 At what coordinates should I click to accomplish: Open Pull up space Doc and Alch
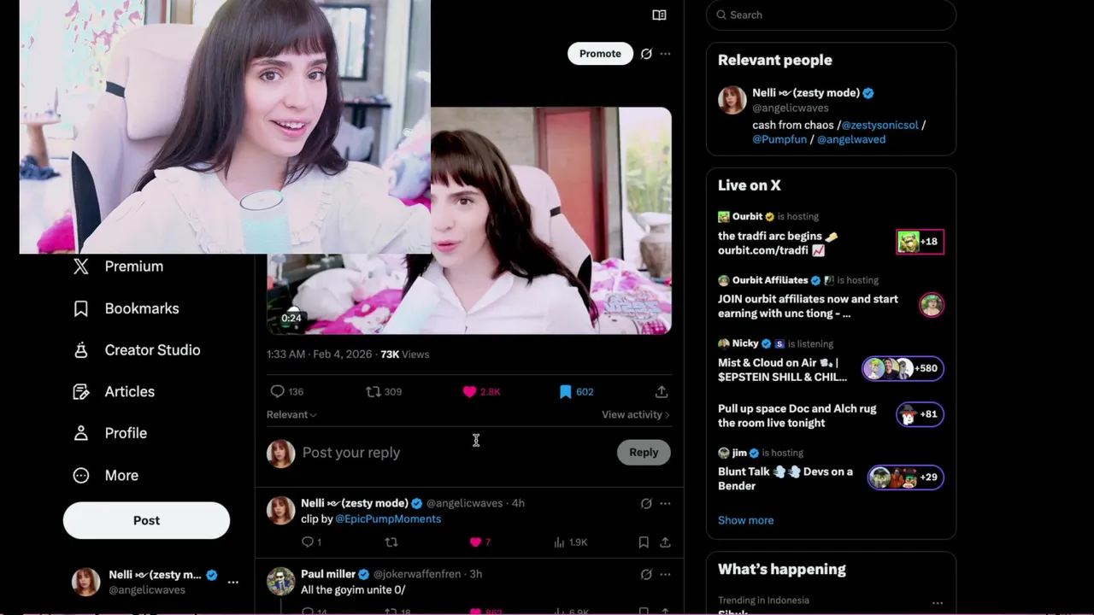tap(797, 416)
